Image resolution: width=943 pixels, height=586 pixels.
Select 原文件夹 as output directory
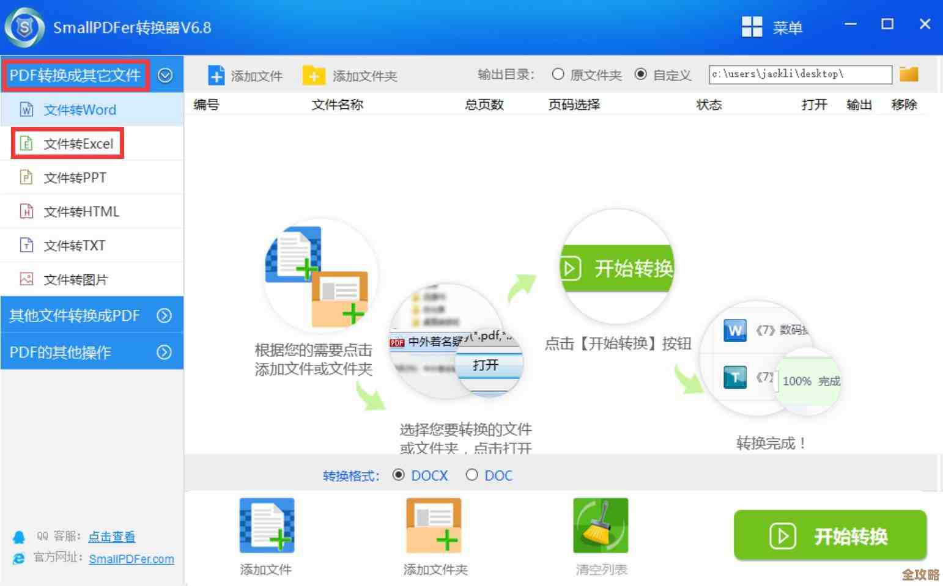(x=558, y=74)
